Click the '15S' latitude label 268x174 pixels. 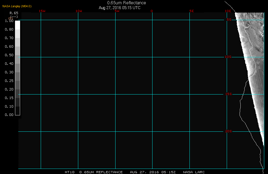[229, 94]
